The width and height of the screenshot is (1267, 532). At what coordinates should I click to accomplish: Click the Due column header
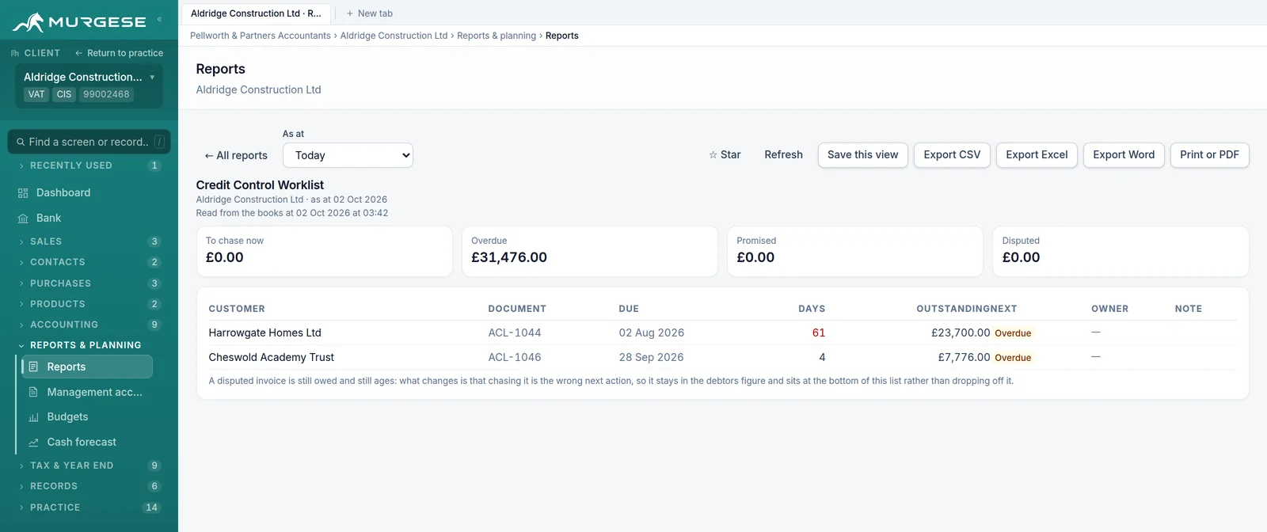pyautogui.click(x=629, y=309)
